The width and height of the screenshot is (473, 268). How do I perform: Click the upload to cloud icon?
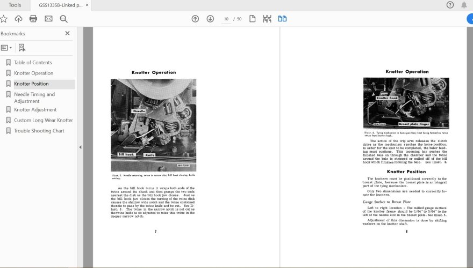tap(18, 19)
